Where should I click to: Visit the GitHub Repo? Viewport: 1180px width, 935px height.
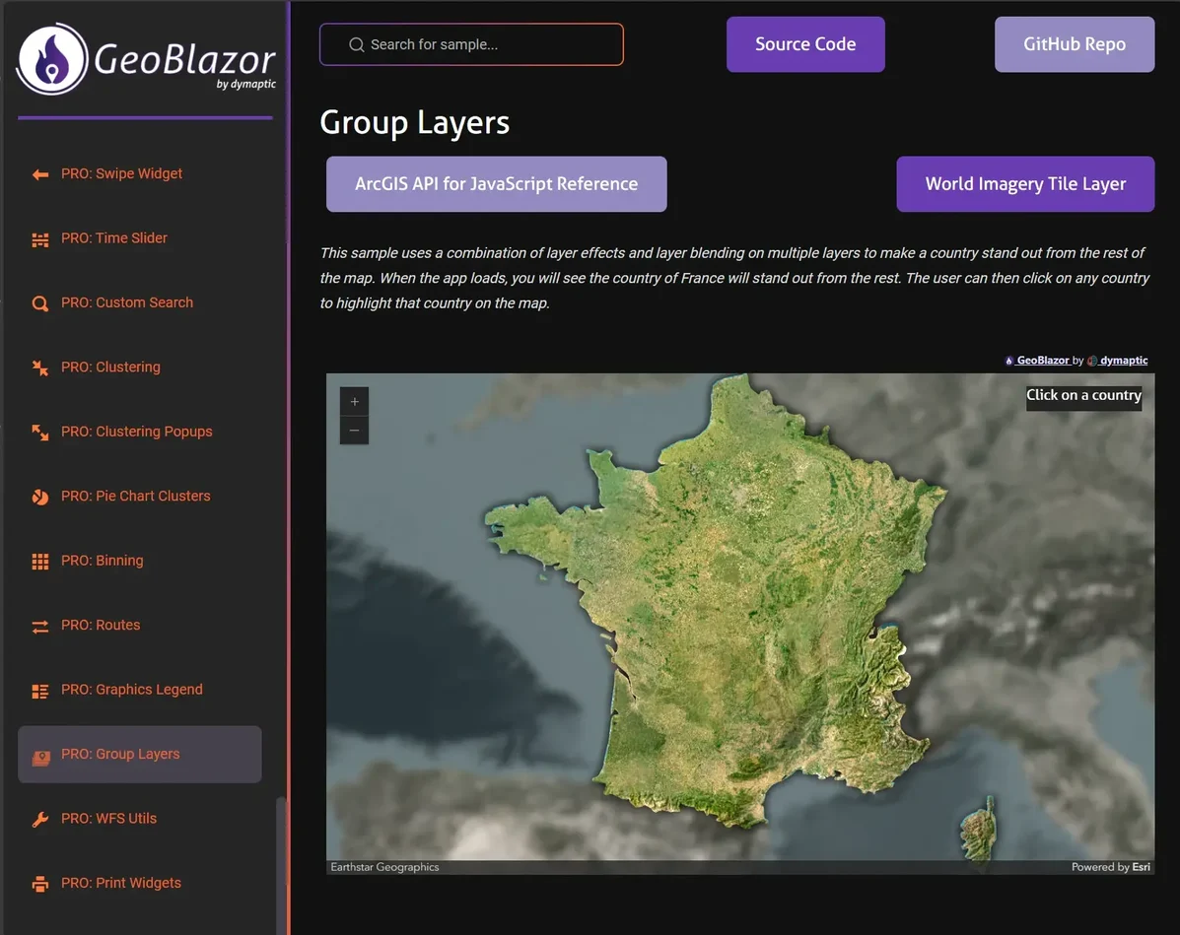click(1074, 43)
